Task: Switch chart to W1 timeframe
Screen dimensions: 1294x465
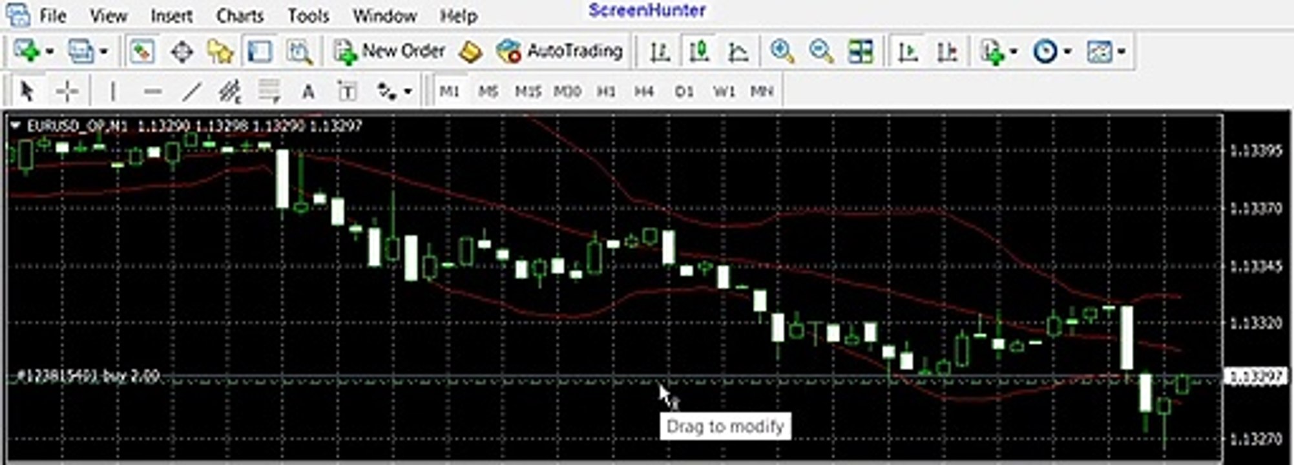Action: pyautogui.click(x=724, y=92)
